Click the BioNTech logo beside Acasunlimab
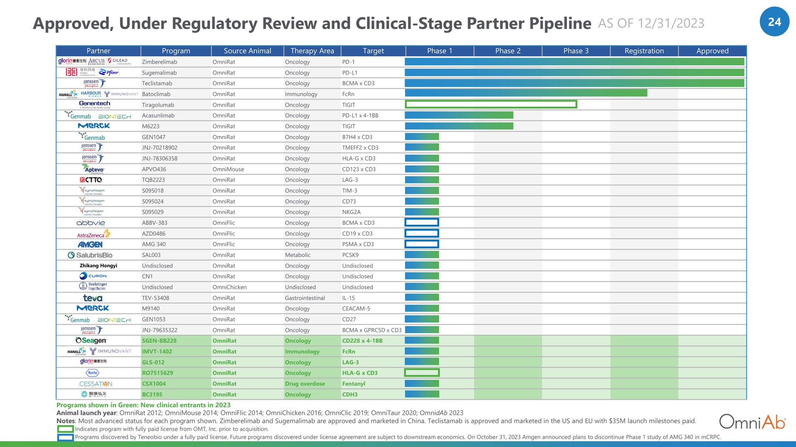Screen dimensions: 796x447 coord(114,117)
